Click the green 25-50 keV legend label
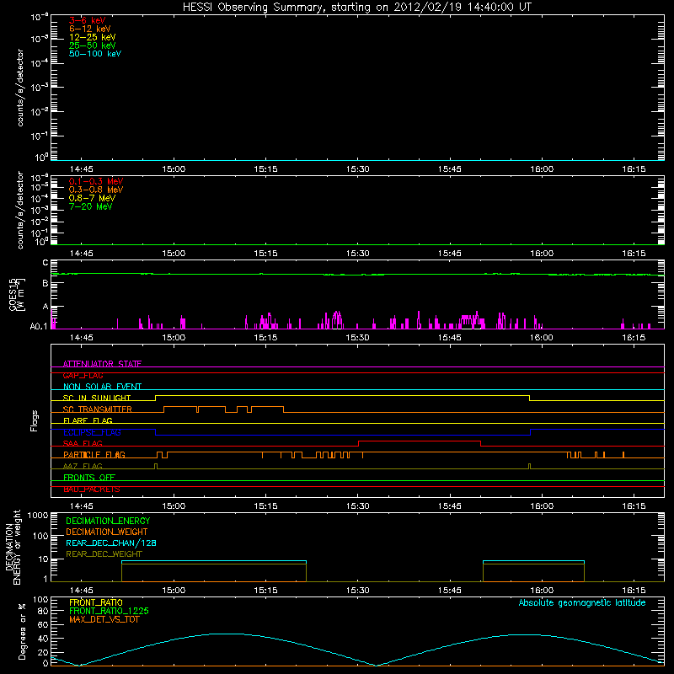 [93, 45]
